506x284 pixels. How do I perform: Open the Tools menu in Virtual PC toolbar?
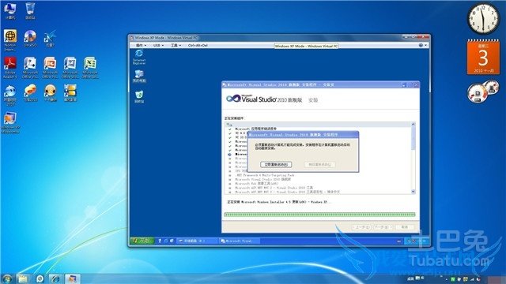click(x=176, y=46)
